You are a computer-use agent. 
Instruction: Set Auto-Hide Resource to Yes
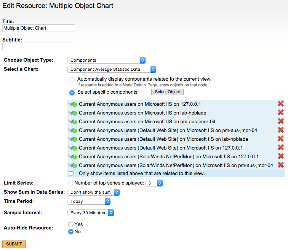pos(70,225)
